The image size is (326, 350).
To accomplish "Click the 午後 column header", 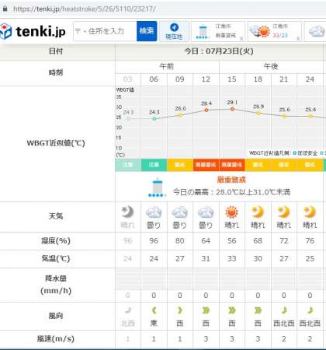I will click(x=271, y=67).
